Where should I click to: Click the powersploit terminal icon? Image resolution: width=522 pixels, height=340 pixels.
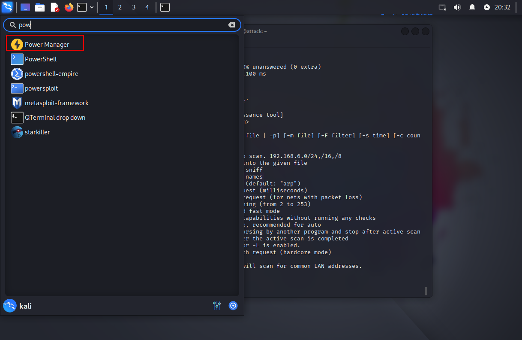[x=17, y=88]
